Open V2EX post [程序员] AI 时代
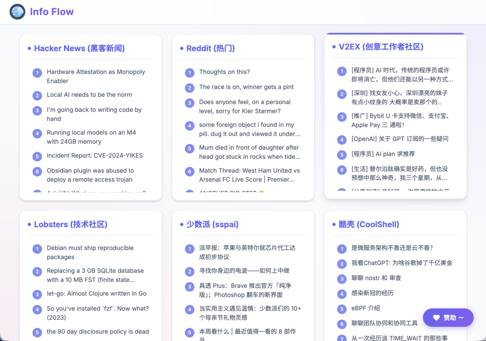486x341 pixels. coord(402,75)
